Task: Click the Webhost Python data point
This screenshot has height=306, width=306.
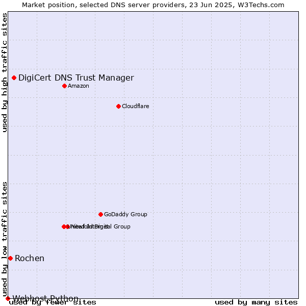Action: (8, 298)
